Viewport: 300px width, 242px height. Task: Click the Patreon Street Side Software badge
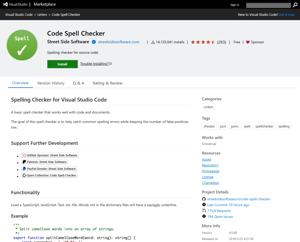[x=45, y=162]
